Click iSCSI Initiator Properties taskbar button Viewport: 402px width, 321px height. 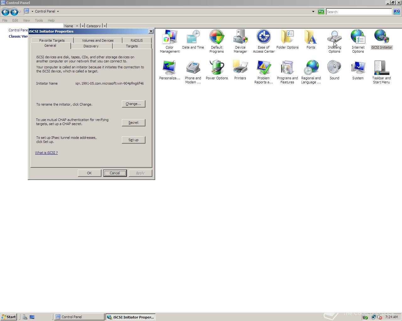pyautogui.click(x=131, y=317)
